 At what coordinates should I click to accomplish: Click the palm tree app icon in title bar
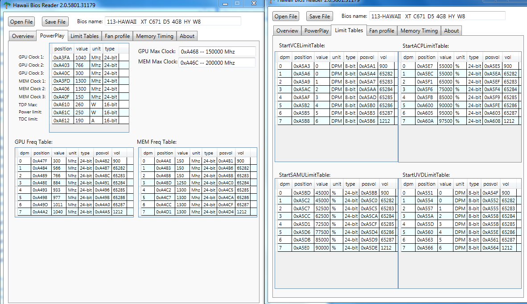[7, 5]
